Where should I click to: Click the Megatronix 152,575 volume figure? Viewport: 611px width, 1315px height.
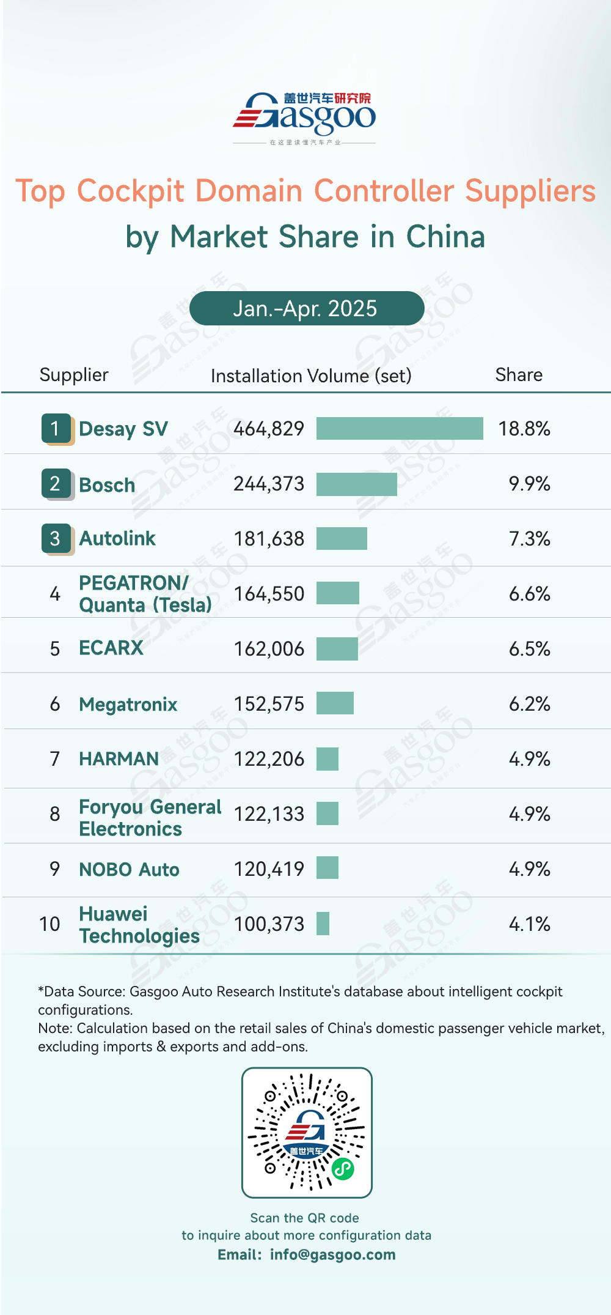[x=269, y=704]
